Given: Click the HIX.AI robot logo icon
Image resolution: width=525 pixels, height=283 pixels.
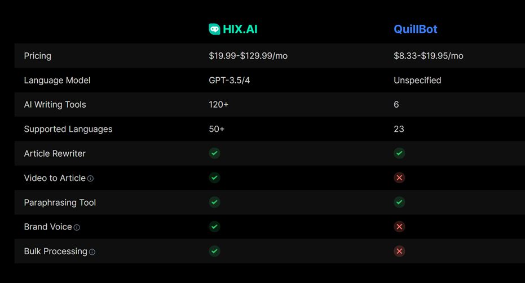Looking at the screenshot, I should [214, 29].
